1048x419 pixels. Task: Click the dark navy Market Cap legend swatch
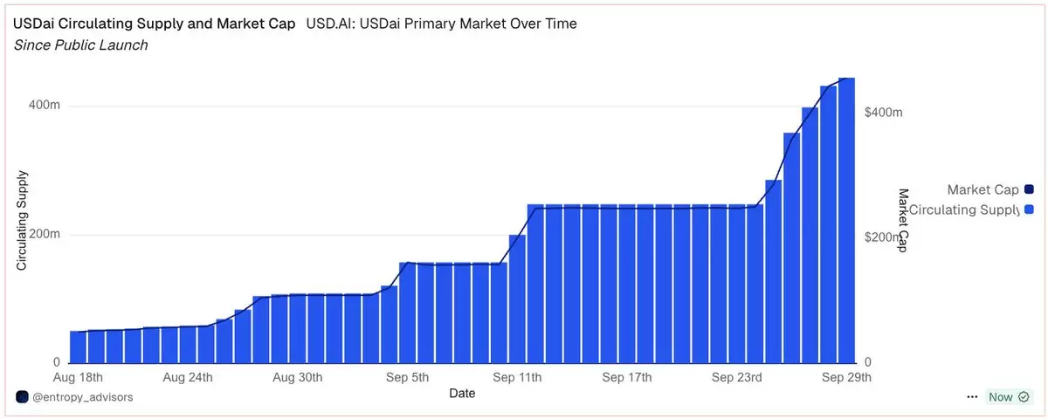1029,189
